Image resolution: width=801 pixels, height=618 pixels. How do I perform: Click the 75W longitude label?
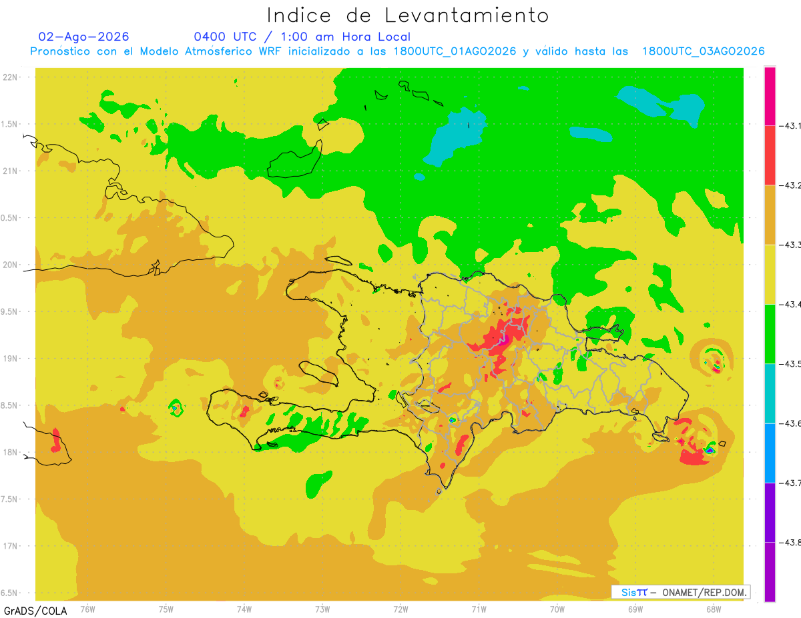point(166,609)
